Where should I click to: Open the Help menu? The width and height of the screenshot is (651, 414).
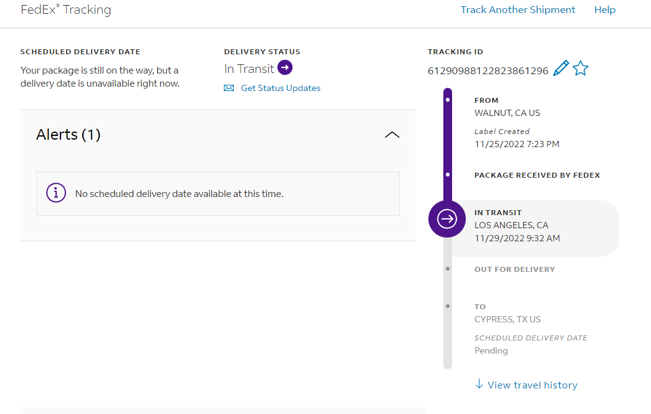pyautogui.click(x=605, y=10)
